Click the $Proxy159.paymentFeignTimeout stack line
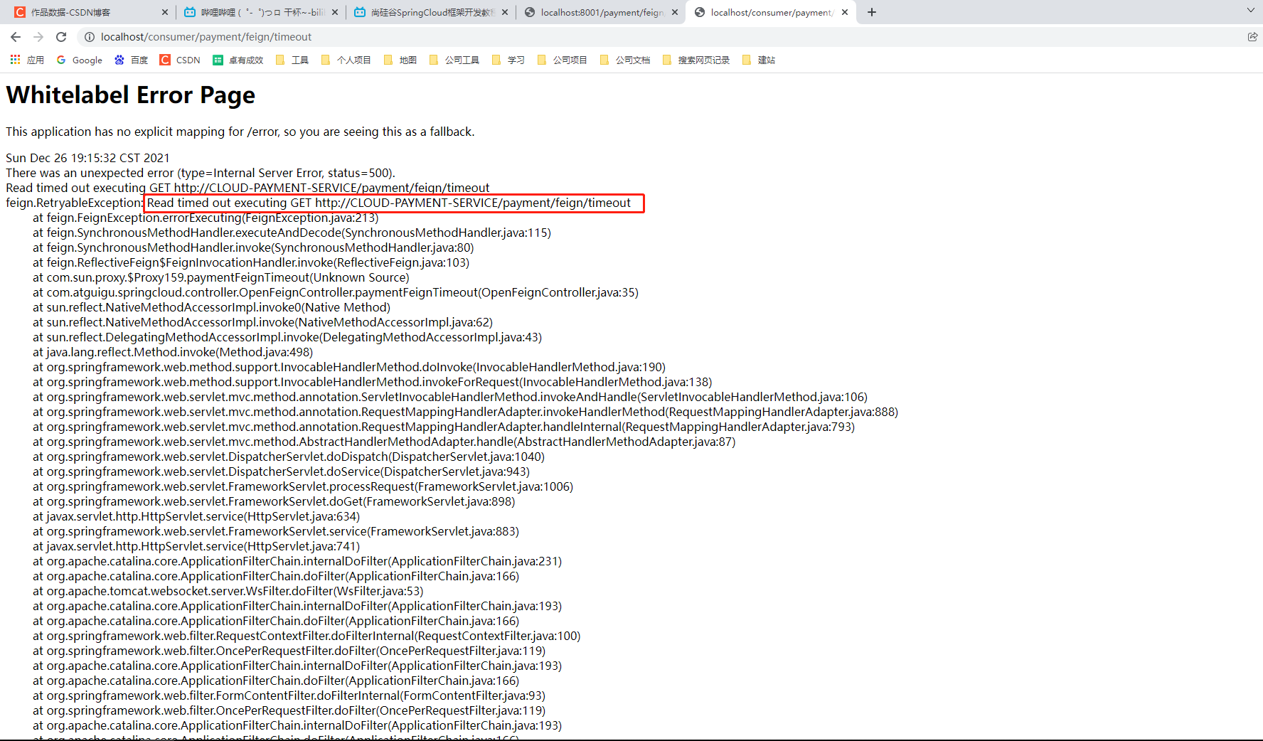The width and height of the screenshot is (1263, 741). [x=221, y=277]
